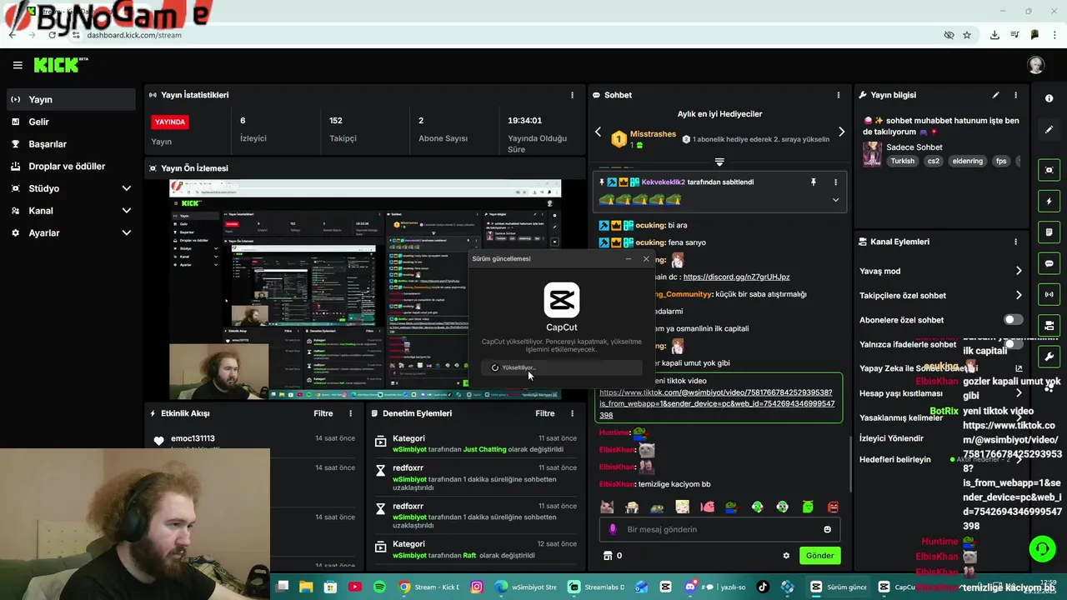Open Filtre in Denetim Eylemleri panel

point(545,413)
